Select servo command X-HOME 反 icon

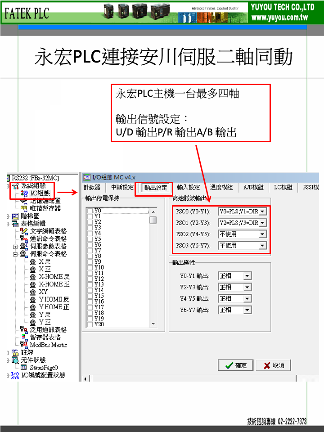click(33, 277)
